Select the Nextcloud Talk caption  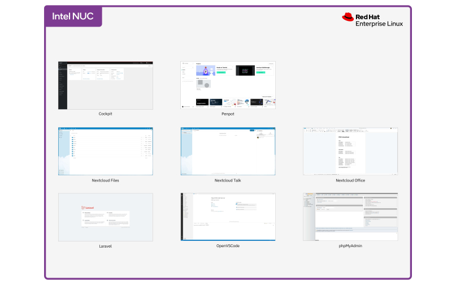(228, 180)
